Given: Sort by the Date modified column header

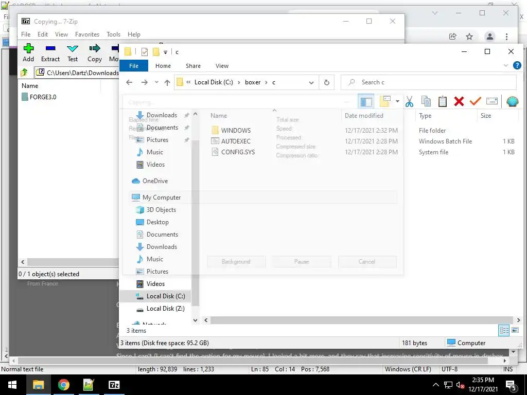Looking at the screenshot, I should point(364,116).
